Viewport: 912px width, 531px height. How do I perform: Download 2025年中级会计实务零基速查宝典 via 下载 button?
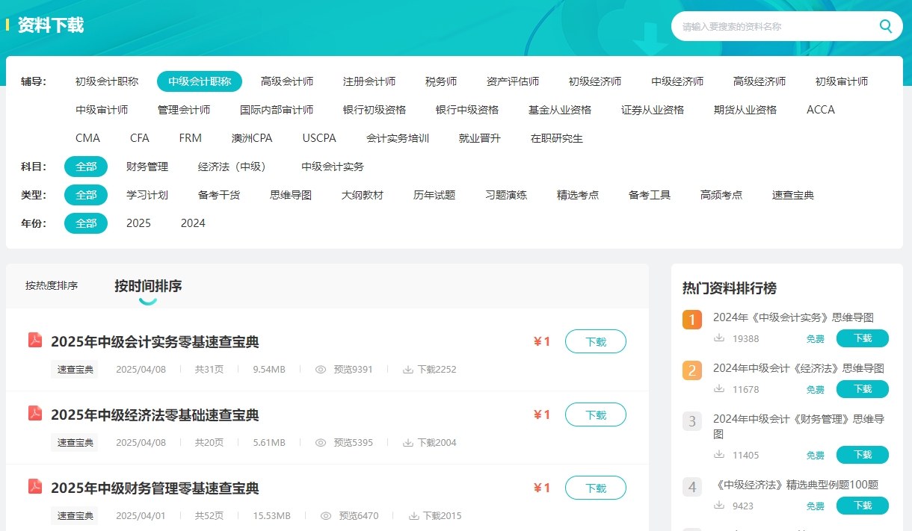(x=595, y=342)
